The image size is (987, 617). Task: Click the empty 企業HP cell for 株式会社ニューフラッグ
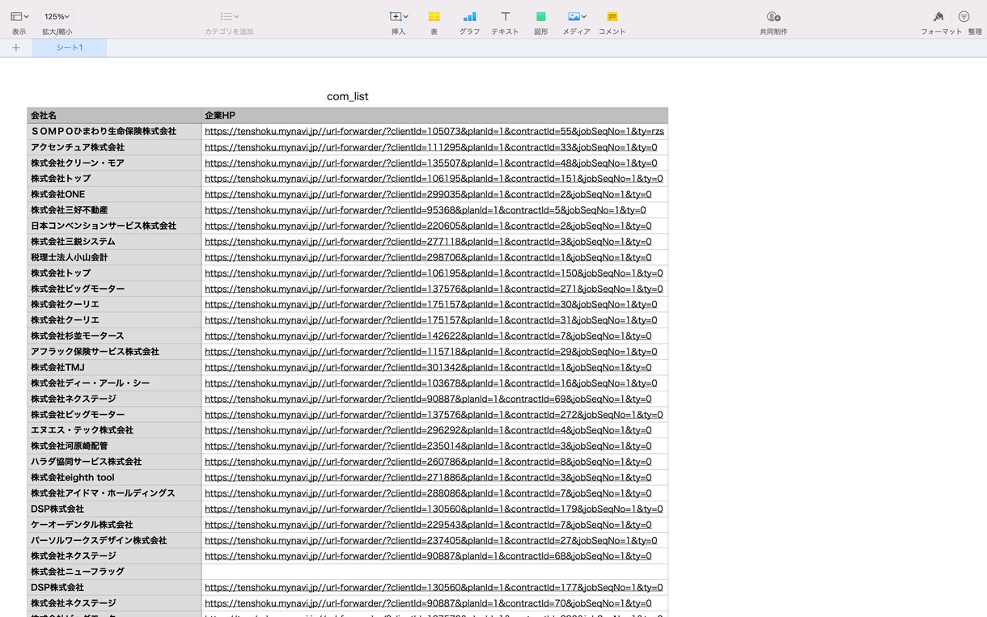pyautogui.click(x=435, y=572)
